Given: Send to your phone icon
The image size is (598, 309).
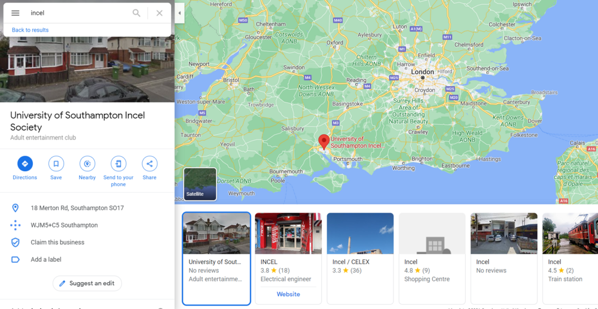Looking at the screenshot, I should (118, 164).
